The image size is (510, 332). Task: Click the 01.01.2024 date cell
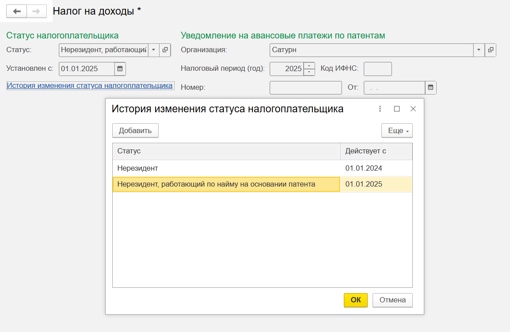pyautogui.click(x=377, y=168)
